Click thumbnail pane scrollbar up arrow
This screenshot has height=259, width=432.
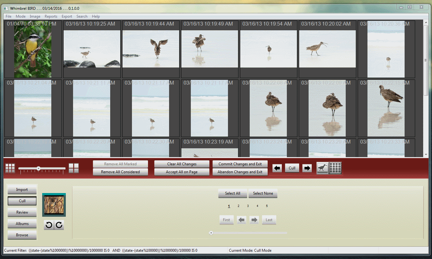(426, 22)
